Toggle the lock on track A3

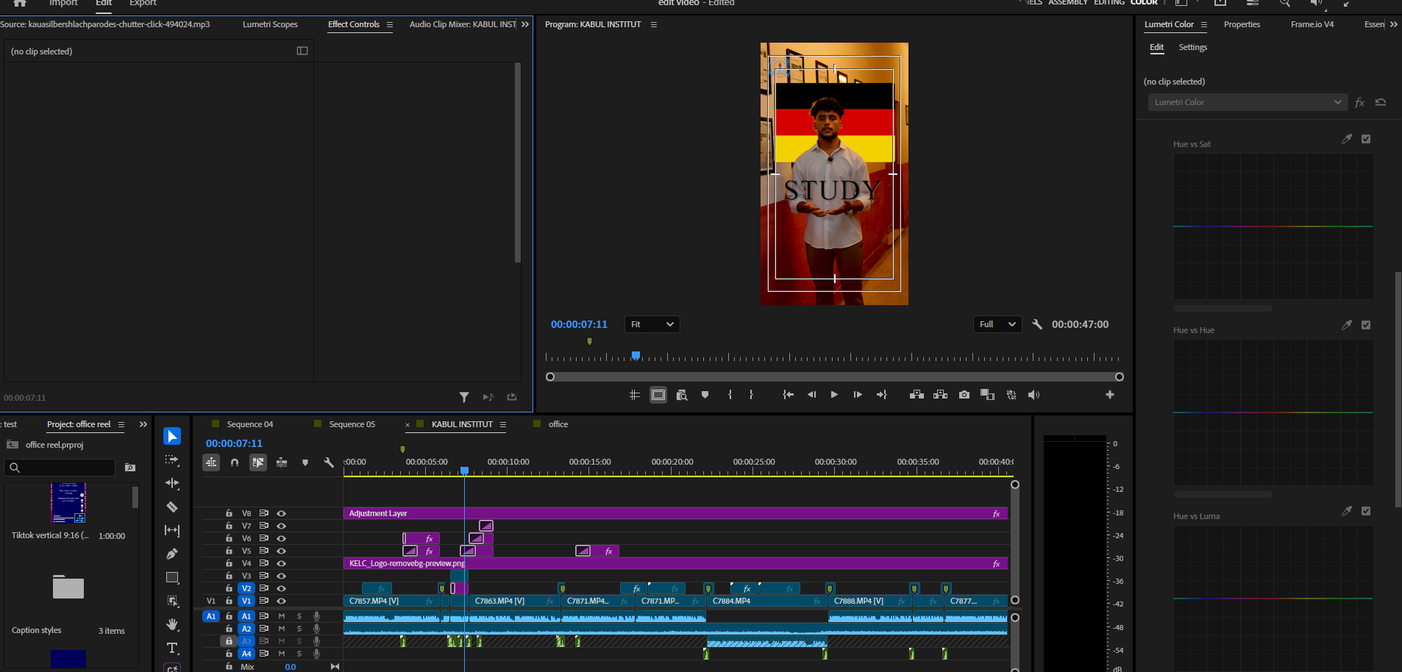tap(229, 641)
